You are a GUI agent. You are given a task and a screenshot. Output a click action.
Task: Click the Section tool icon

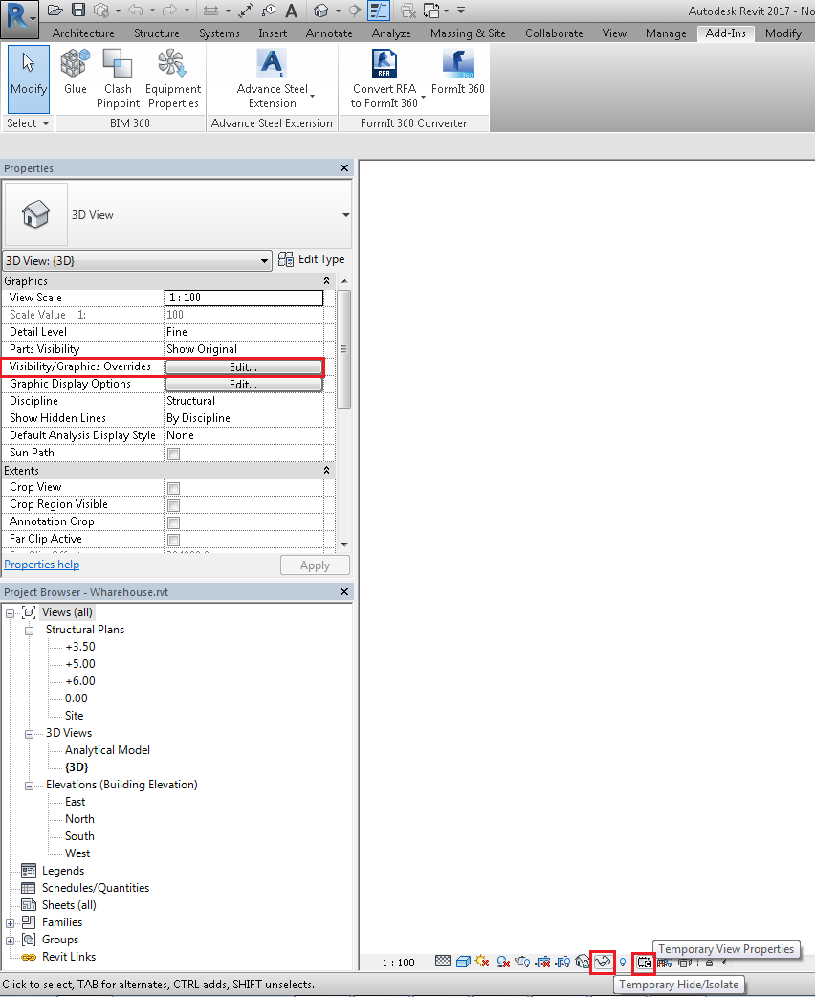355,11
